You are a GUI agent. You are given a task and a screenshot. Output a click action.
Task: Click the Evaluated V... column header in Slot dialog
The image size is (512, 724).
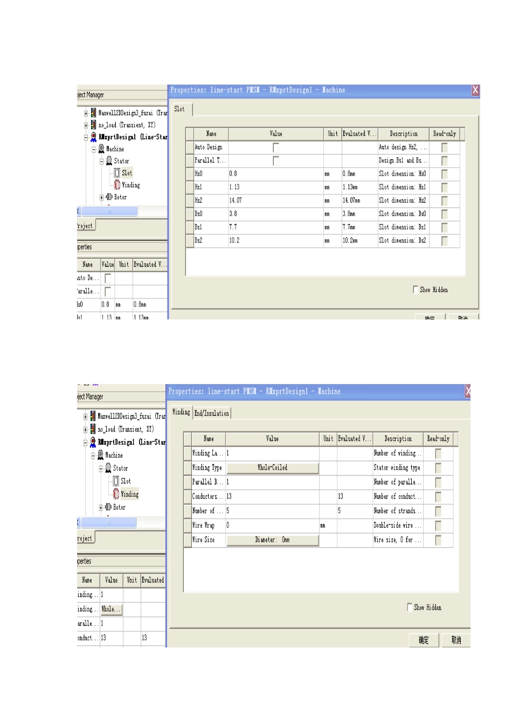click(x=359, y=134)
